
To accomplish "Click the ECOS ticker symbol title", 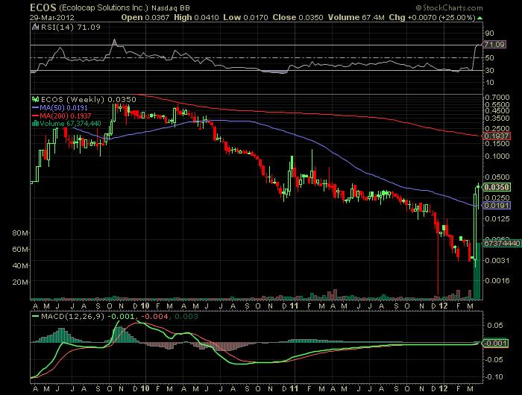I will 16,7.
